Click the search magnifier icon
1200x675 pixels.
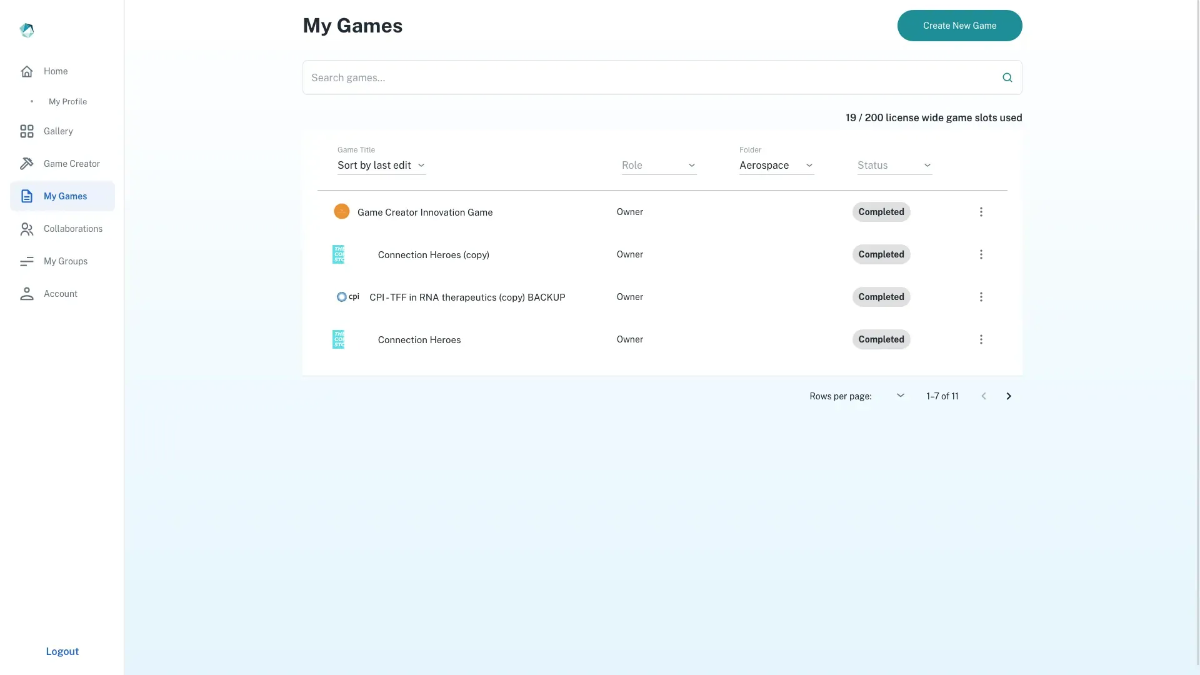coord(1007,77)
